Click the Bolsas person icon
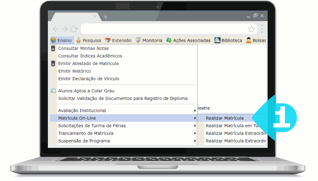 248,41
